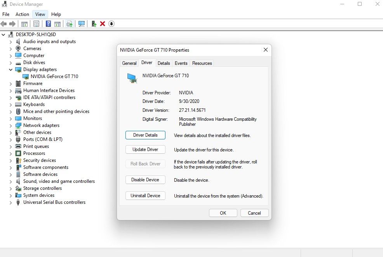
Task: Switch to the Details tab
Action: pos(164,63)
